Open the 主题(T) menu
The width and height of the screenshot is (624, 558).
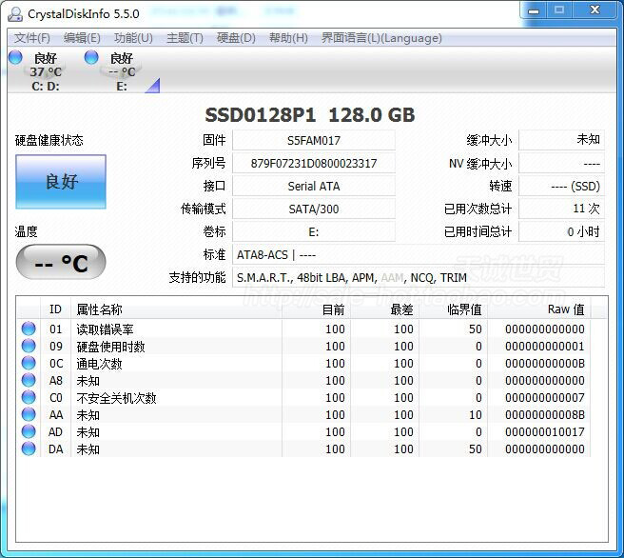(x=185, y=38)
